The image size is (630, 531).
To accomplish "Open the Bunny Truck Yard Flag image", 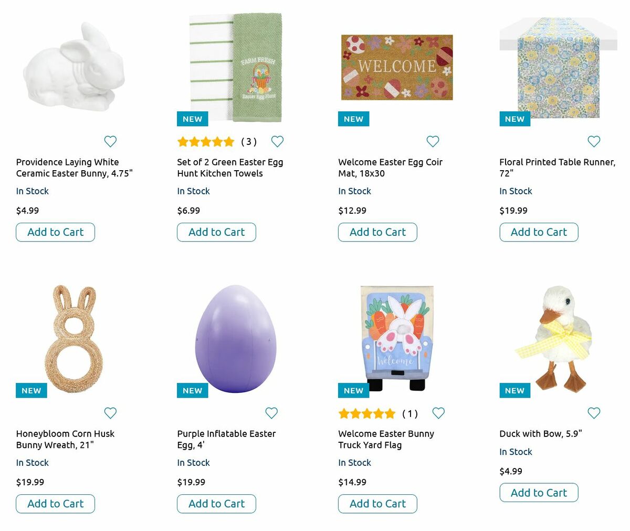I will coord(397,338).
